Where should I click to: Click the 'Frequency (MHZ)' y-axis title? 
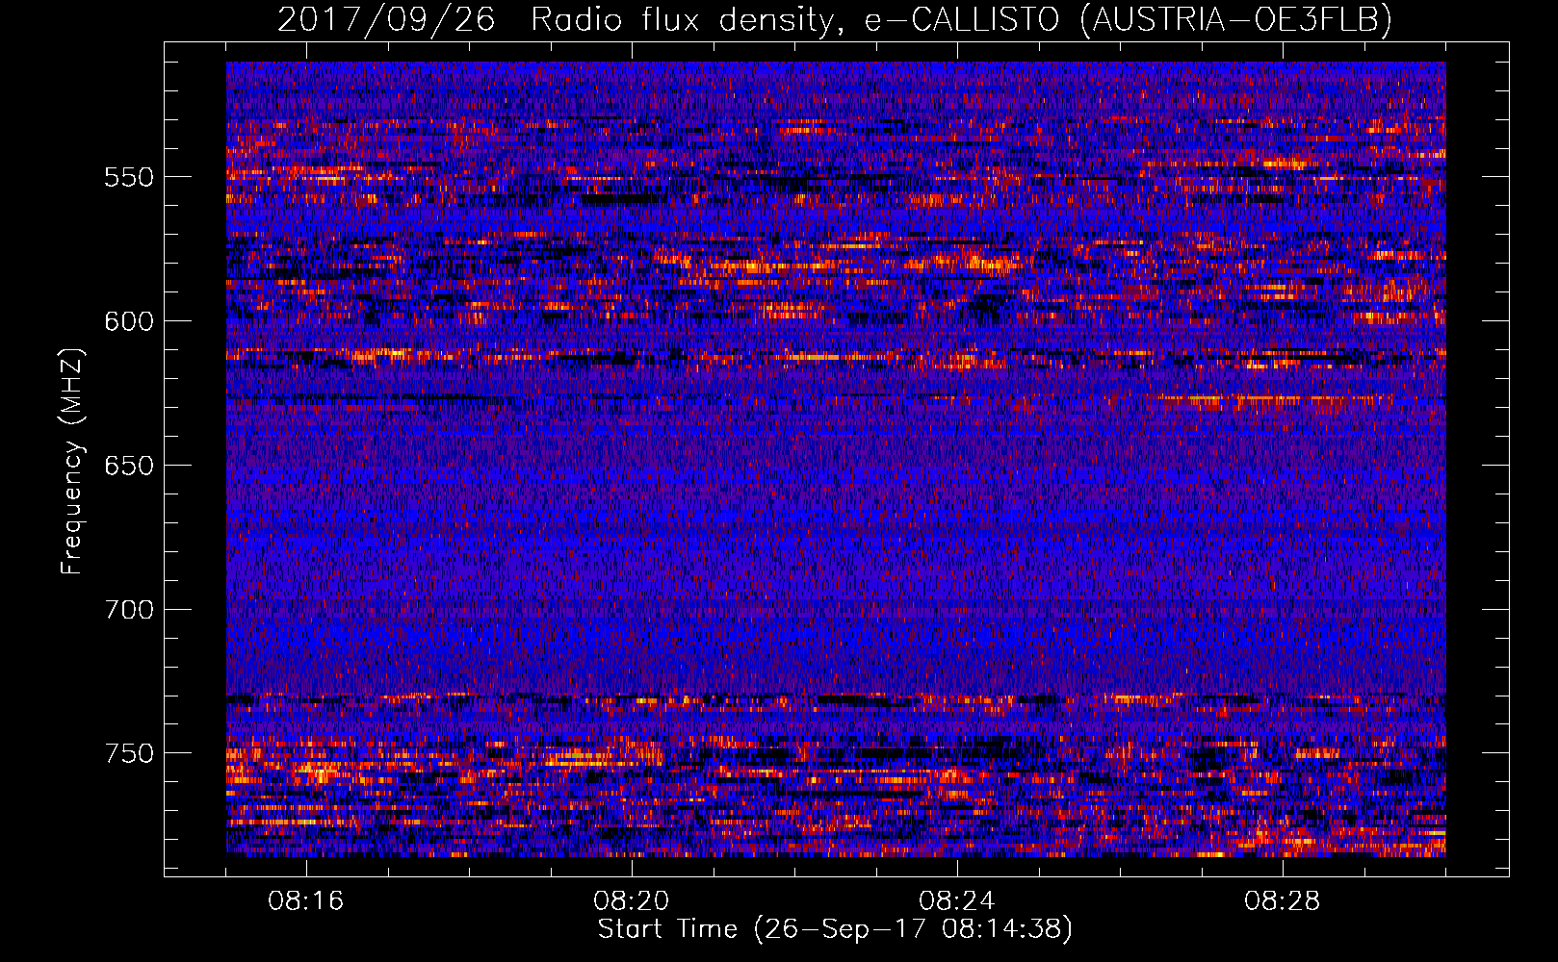coord(72,461)
